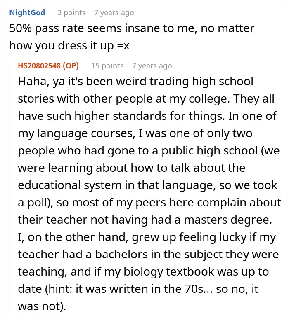
Task: Open NightGod's comment timestamp "7 years ago"
Action: 114,13
